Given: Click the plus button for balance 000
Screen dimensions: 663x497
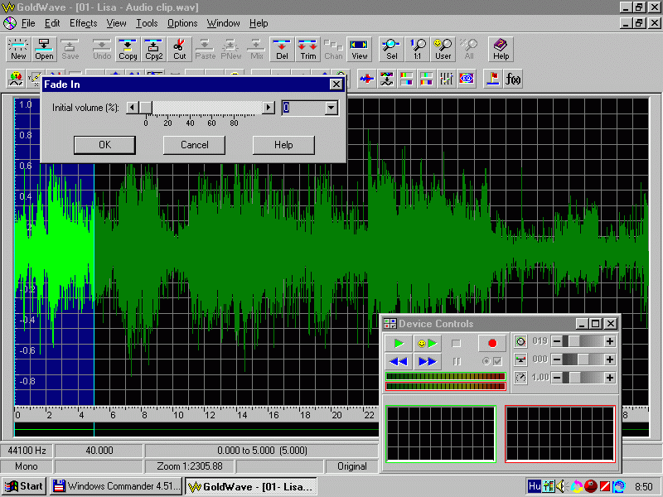Looking at the screenshot, I should click(610, 359).
